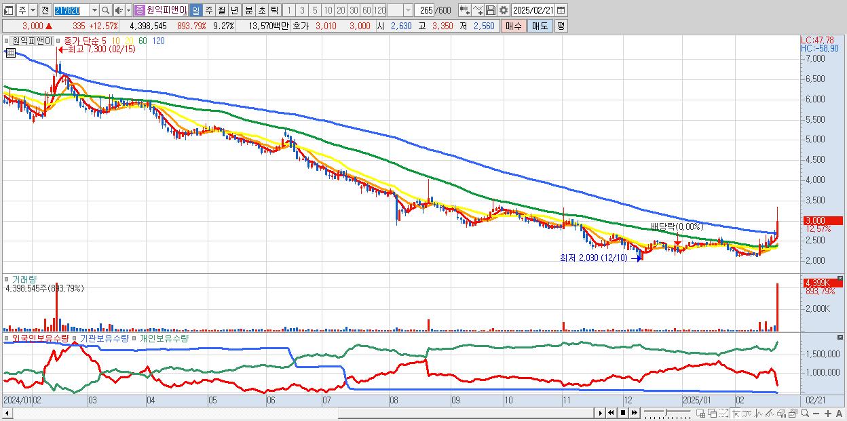Click the blue '매도' sell button
Viewport: 847px width, 421px height.
540,26
